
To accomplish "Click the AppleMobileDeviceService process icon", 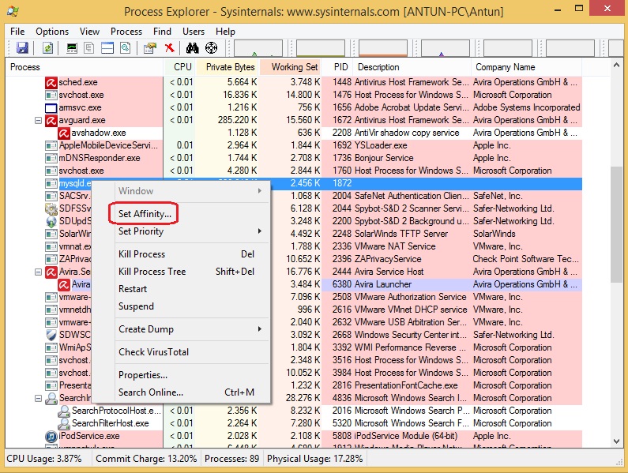I will point(51,145).
